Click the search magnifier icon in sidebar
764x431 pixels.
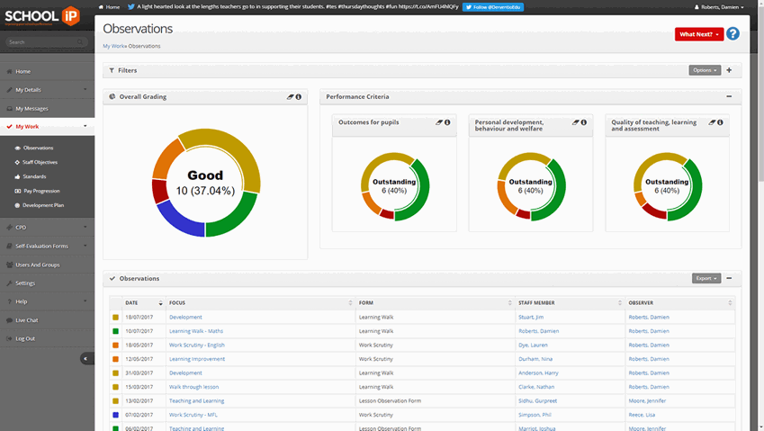[80, 42]
